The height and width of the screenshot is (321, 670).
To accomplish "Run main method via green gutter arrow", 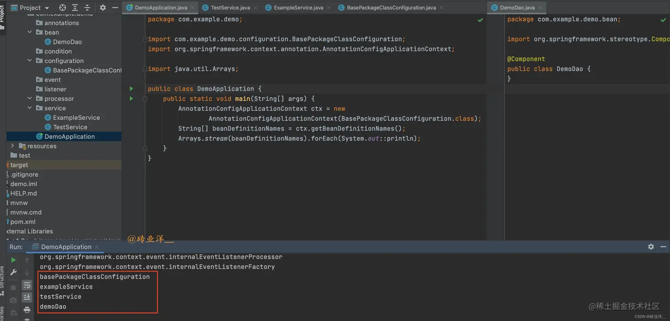I will click(x=131, y=99).
